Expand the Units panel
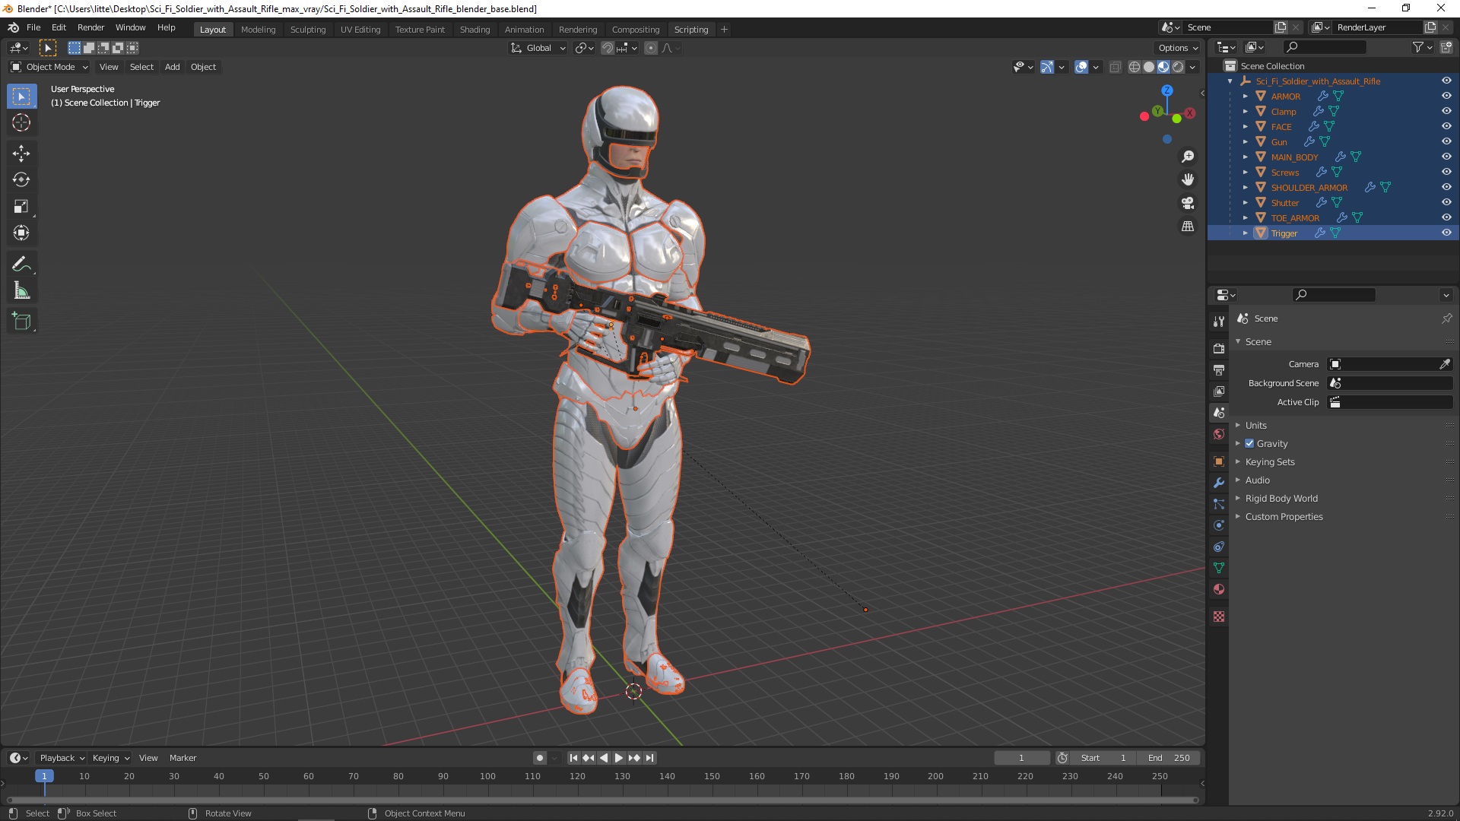 pos(1255,425)
